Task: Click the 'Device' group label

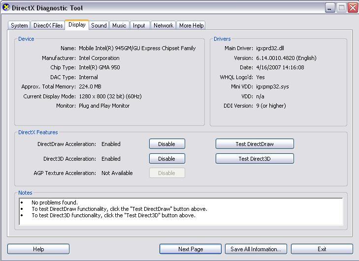Action: (x=26, y=39)
